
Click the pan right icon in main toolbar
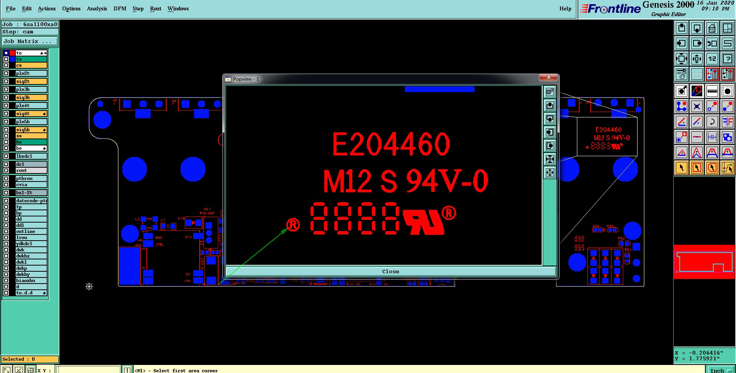click(697, 43)
